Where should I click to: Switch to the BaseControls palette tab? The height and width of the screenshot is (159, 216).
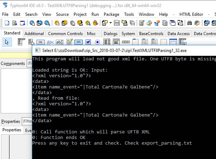[x=151, y=34]
